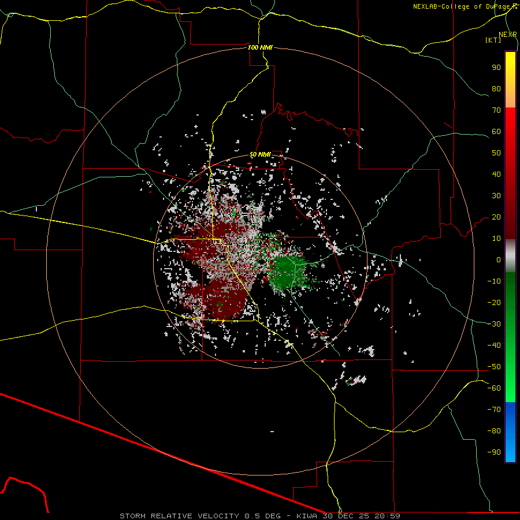Click the 0 value on velocity scale
This screenshot has height=520, width=520.
coord(499,259)
